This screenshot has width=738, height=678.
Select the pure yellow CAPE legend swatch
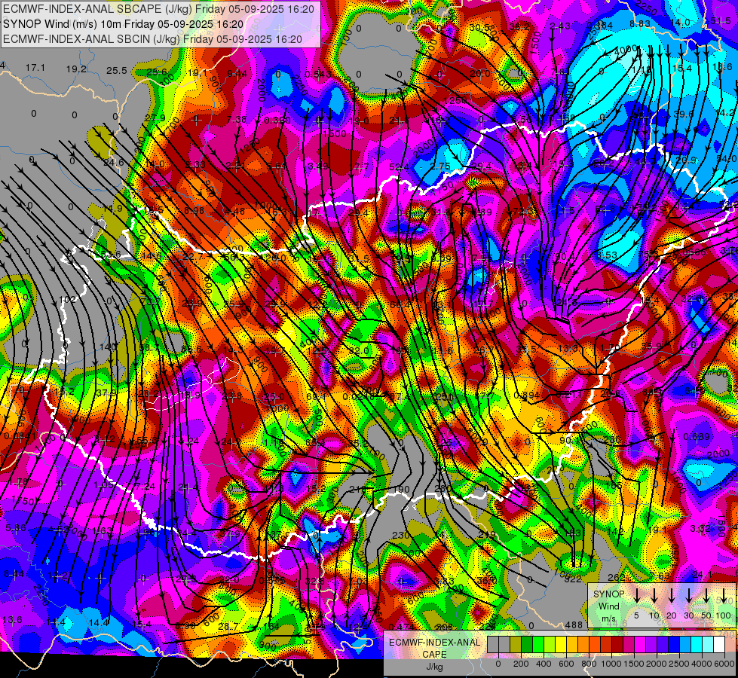(561, 645)
